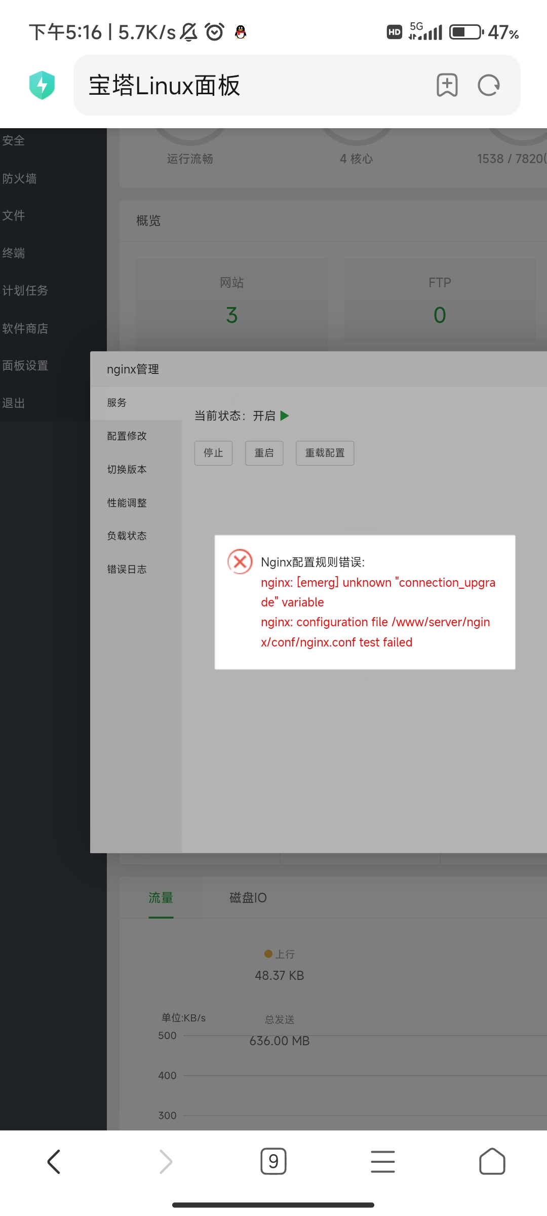Select 配置修改 tab in nginx管理
547x1216 pixels.
(136, 436)
